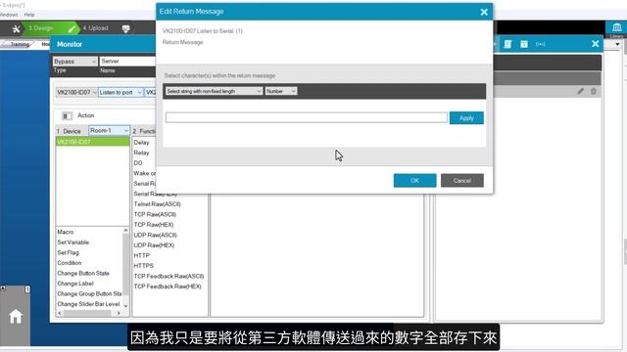This screenshot has width=627, height=352.
Task: Select the TCP Feedback Raw(ASCII) function
Action: pyautogui.click(x=169, y=276)
